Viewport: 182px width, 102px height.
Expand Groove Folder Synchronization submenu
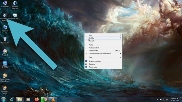pos(103,54)
